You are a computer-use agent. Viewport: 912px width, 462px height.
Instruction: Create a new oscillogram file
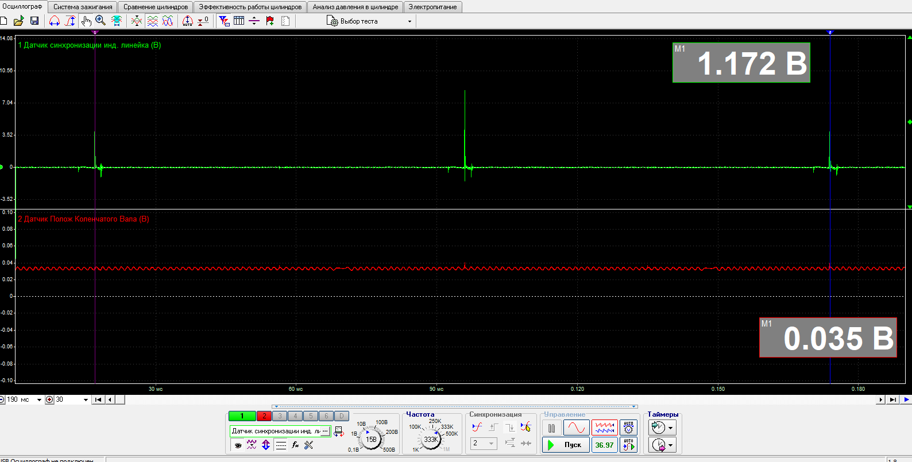click(3, 21)
